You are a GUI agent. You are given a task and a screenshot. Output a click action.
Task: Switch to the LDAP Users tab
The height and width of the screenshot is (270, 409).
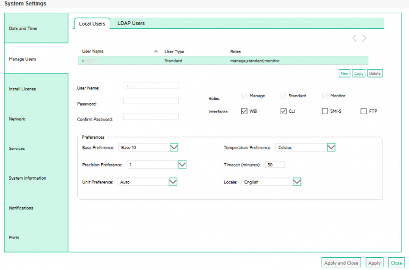(x=131, y=23)
